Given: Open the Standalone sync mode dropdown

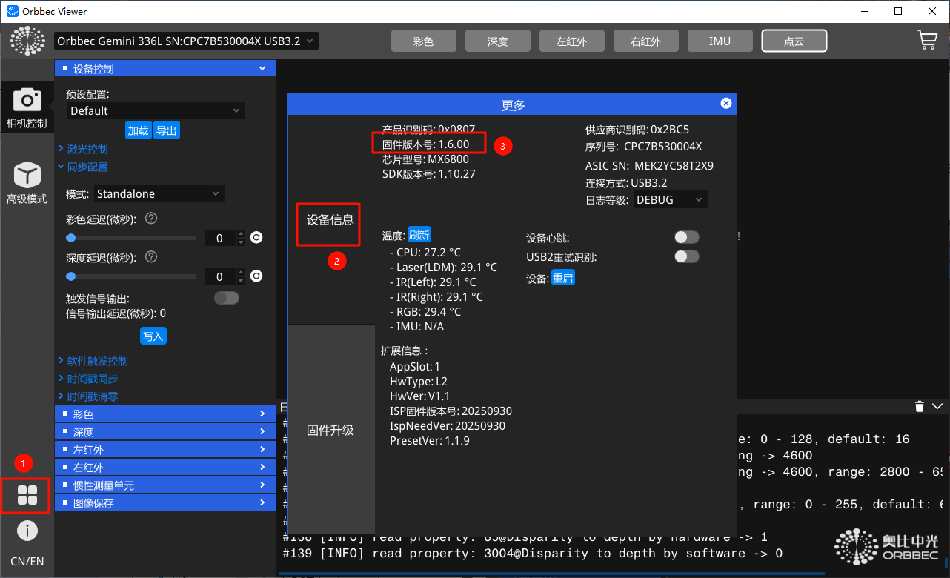Looking at the screenshot, I should pyautogui.click(x=159, y=194).
